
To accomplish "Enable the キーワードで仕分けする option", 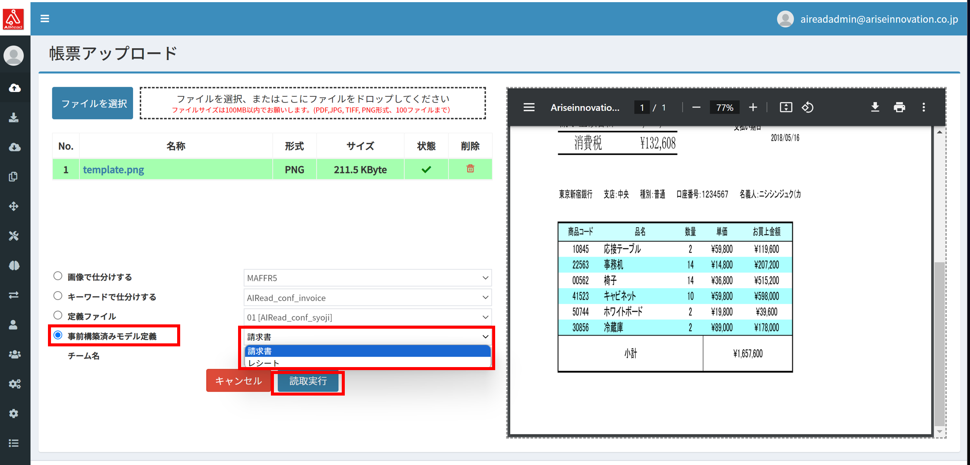I will [58, 295].
